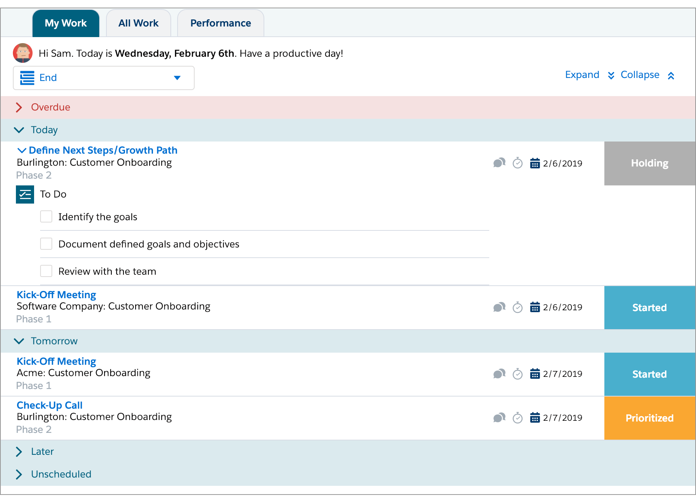Image resolution: width=696 pixels, height=504 pixels.
Task: Open chat icon for Define Next Steps task
Action: 499,163
